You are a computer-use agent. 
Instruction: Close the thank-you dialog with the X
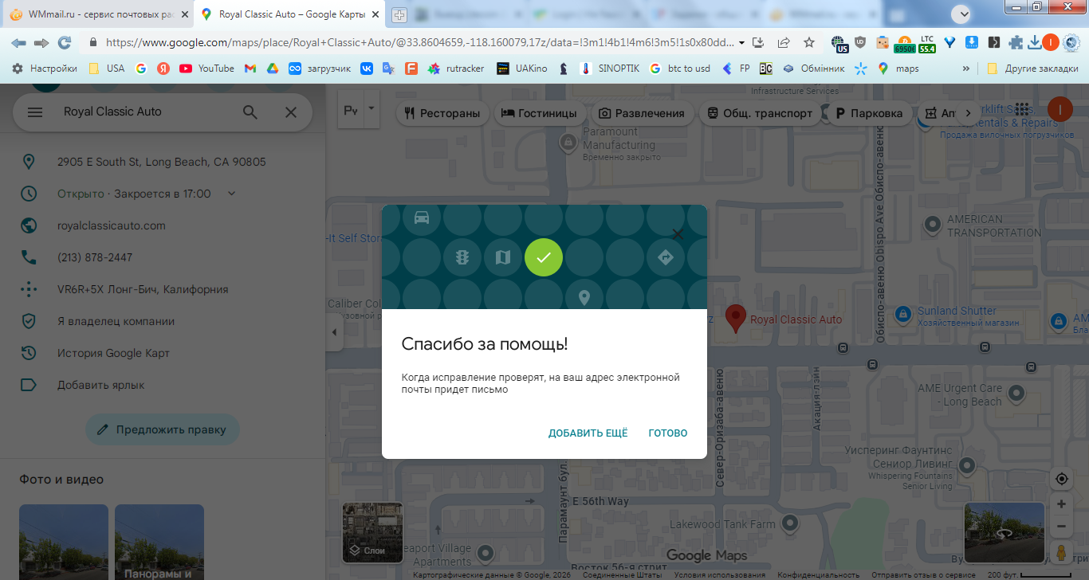(x=678, y=234)
